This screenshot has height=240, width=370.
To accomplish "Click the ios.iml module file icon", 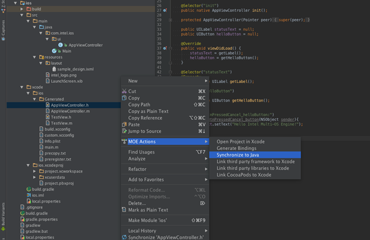I will 29,195.
